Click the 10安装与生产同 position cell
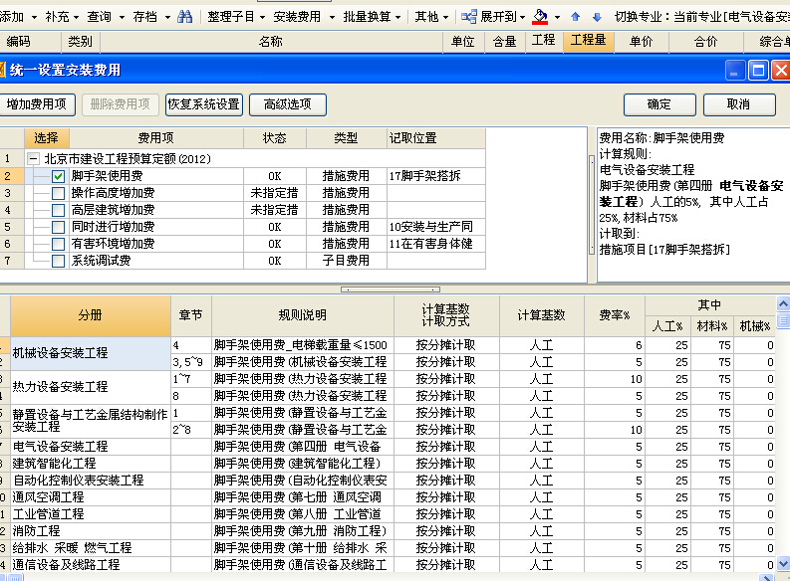 [436, 227]
